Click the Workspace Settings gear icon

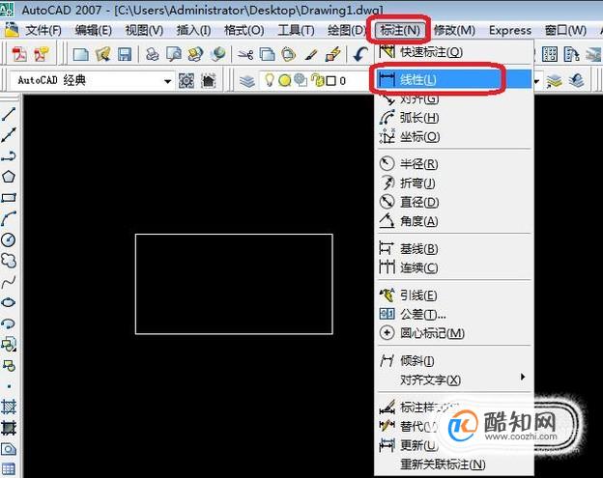(187, 81)
